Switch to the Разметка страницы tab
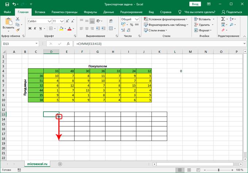The image size is (248, 173). (x=65, y=12)
